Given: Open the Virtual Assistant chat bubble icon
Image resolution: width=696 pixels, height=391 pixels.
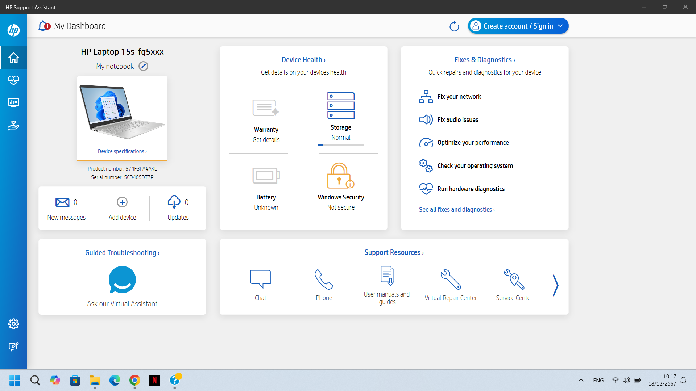Looking at the screenshot, I should click(x=122, y=280).
